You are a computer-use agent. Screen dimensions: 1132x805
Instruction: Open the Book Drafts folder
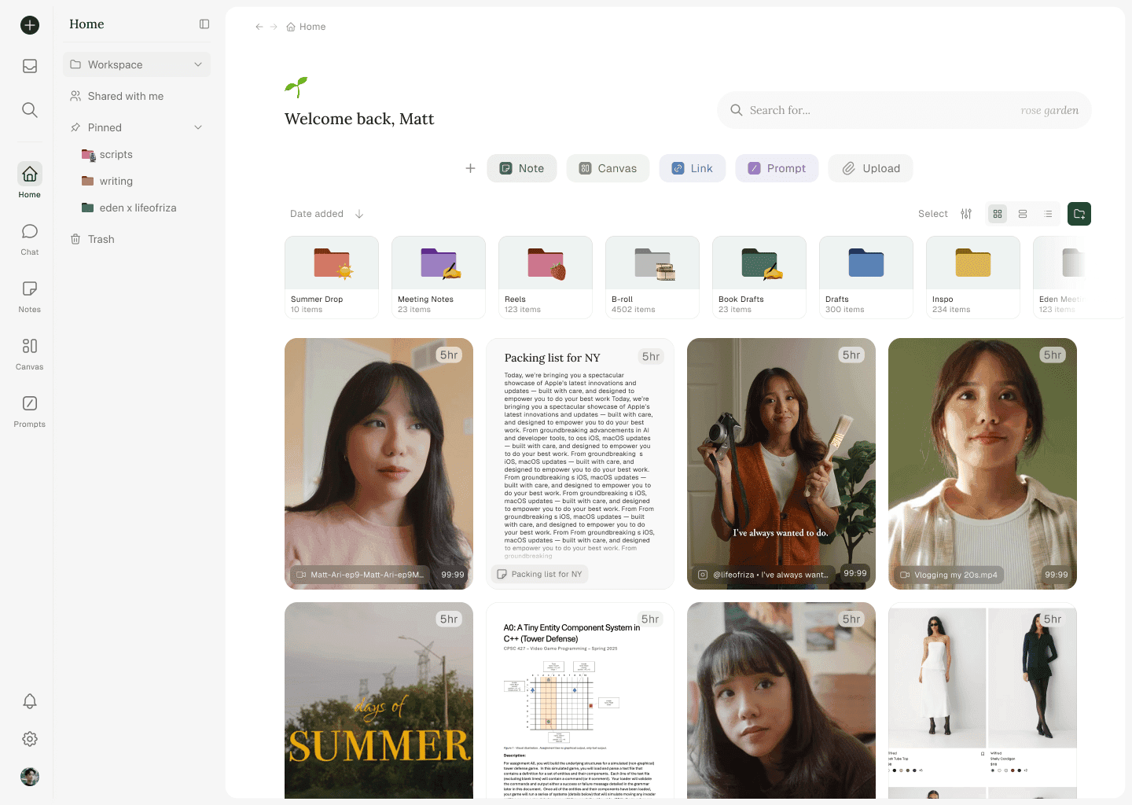point(759,278)
